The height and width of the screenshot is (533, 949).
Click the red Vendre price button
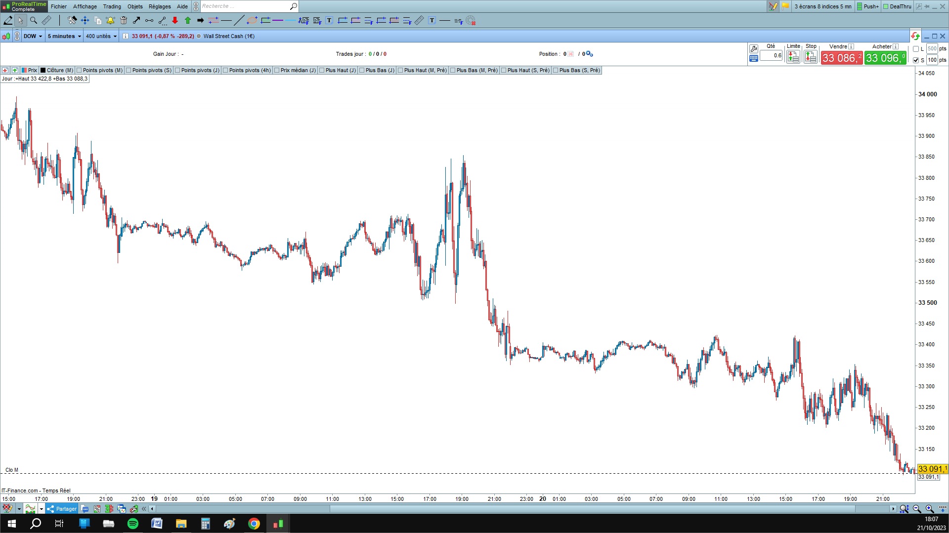(x=842, y=58)
